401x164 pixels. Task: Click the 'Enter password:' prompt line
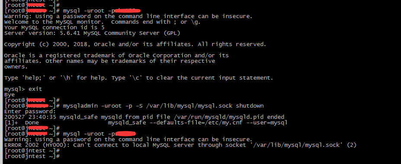coord(30,111)
